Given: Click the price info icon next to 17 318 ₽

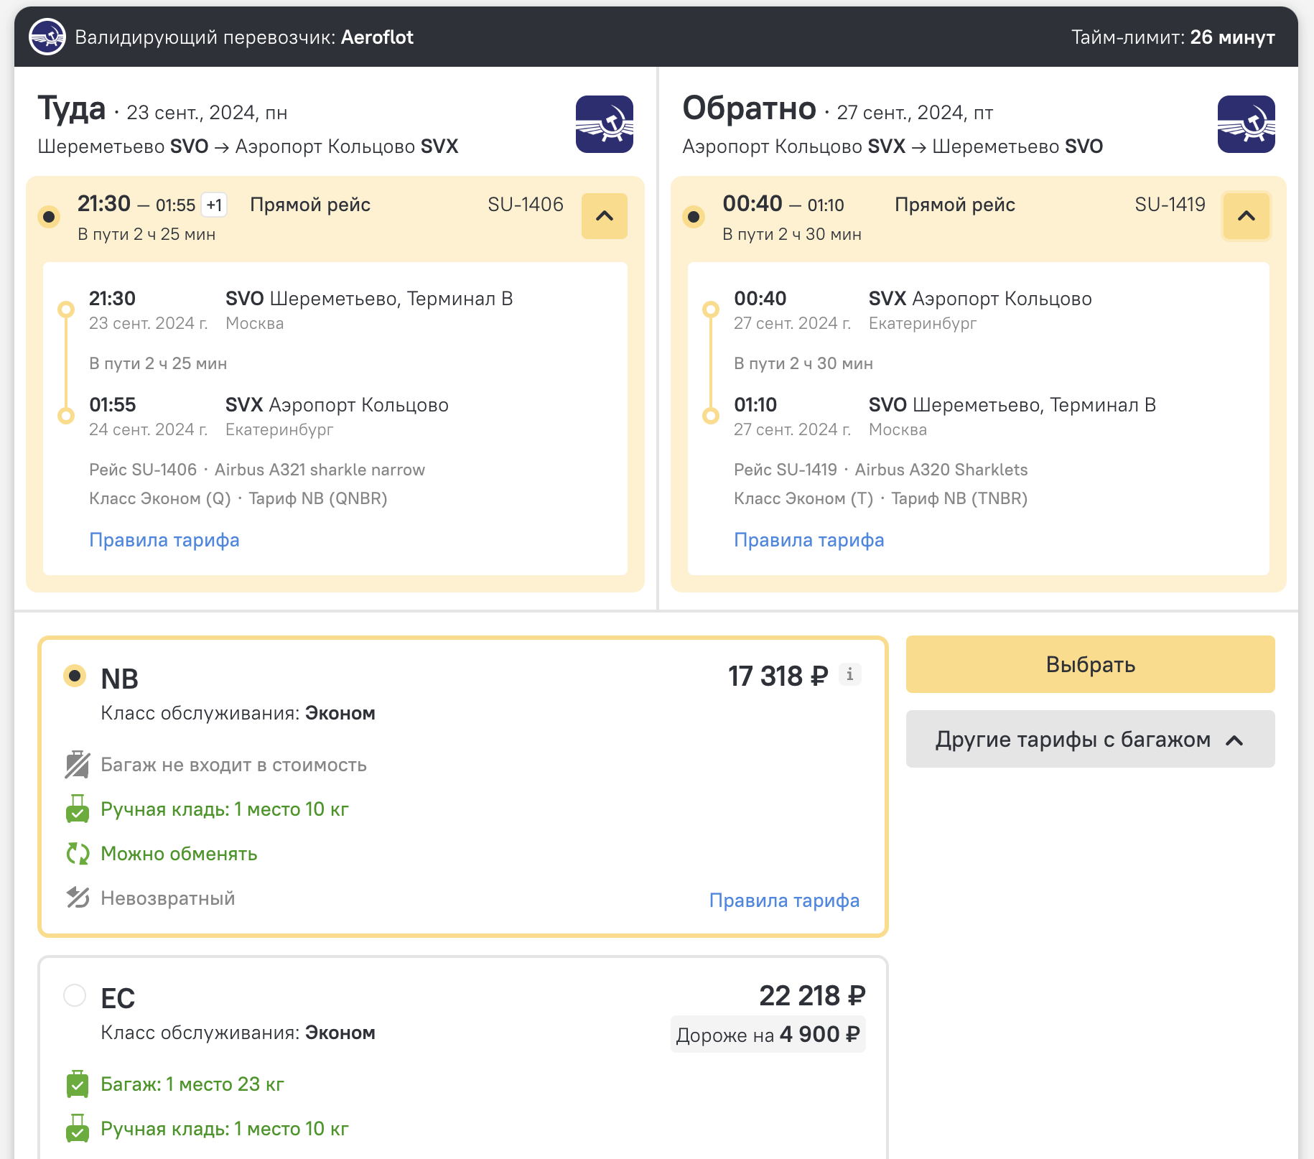Looking at the screenshot, I should pyautogui.click(x=849, y=674).
